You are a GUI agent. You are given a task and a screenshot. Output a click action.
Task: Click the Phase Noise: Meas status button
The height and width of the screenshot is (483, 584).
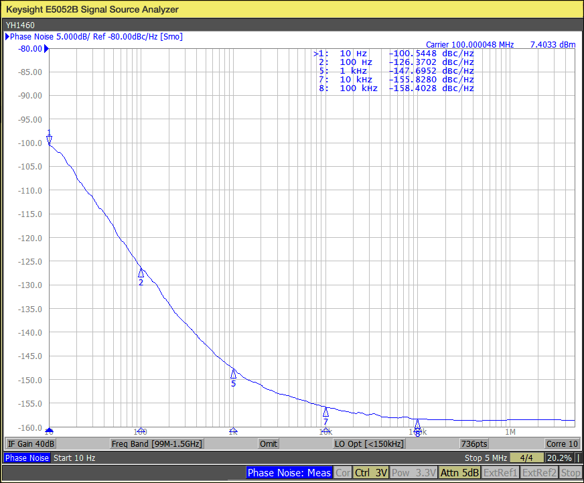pyautogui.click(x=289, y=473)
